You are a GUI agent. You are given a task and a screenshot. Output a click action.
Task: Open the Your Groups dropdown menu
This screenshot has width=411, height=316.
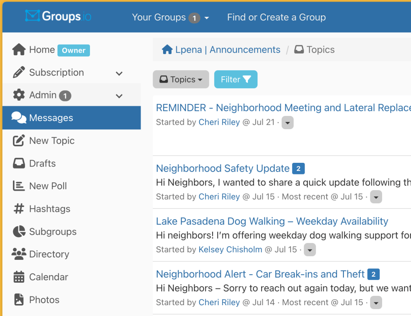coord(170,18)
